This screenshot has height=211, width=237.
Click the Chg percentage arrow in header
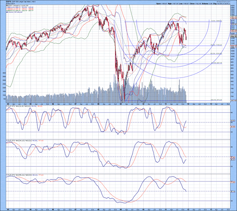coord(230,4)
